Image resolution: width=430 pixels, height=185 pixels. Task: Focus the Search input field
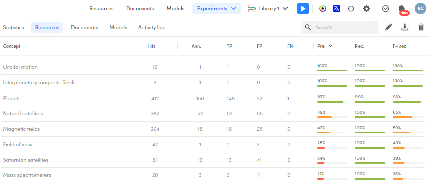click(x=339, y=27)
